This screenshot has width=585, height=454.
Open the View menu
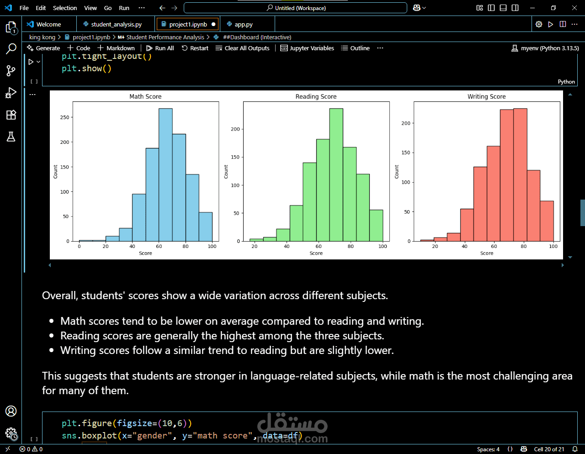pos(90,8)
